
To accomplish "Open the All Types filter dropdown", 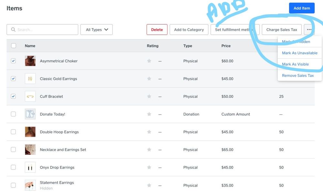I will pyautogui.click(x=96, y=30).
